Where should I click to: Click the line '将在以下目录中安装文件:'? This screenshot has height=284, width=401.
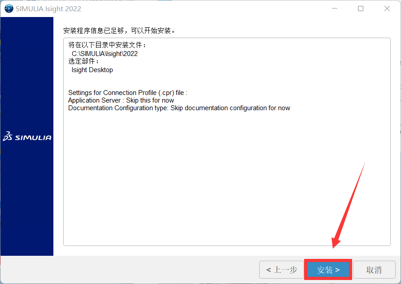coord(107,45)
